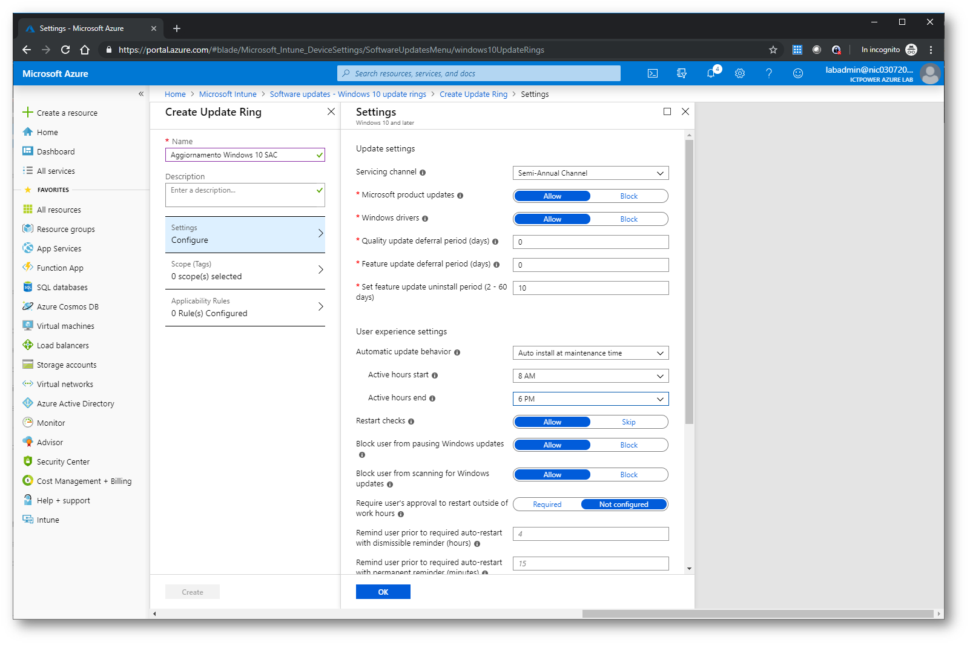Select Not configured for restart approval
This screenshot has width=970, height=645.
[624, 504]
